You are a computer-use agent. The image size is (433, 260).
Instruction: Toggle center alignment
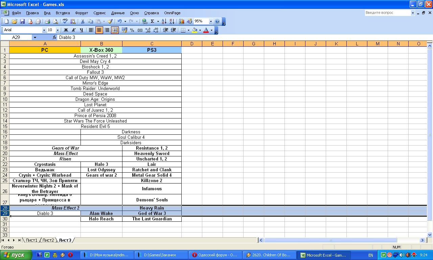pos(99,30)
